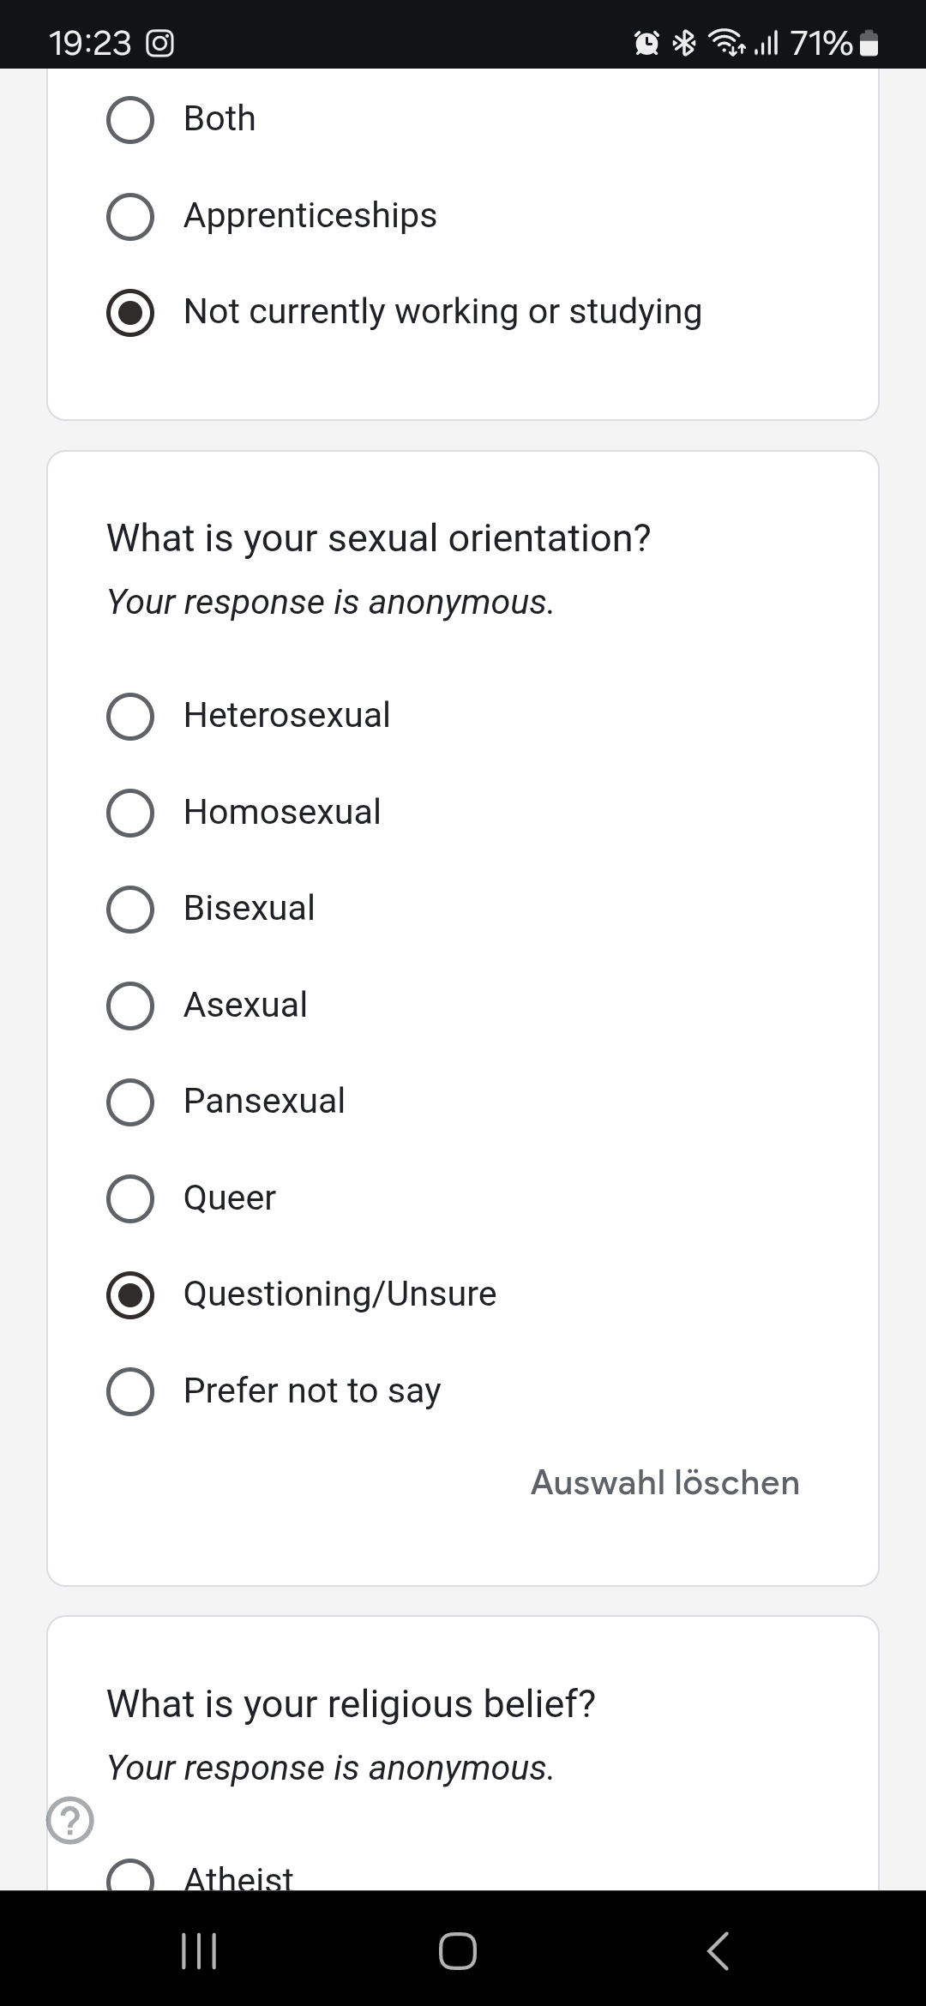This screenshot has height=2006, width=926.
Task: Select the Heterosexual radio option
Action: [x=130, y=716]
